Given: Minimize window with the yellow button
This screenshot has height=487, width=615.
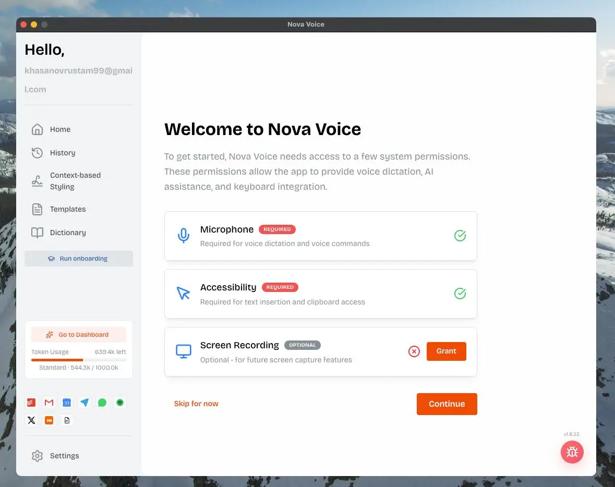Looking at the screenshot, I should (34, 25).
